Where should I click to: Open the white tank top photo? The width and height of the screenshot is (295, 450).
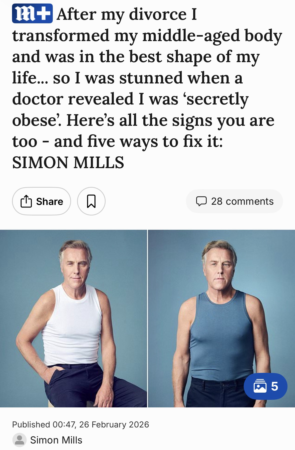coord(73,318)
